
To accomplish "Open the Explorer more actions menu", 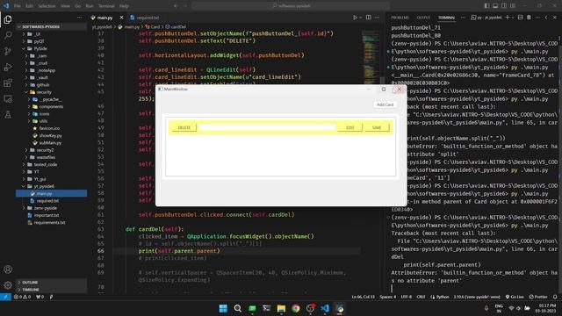I will coord(79,18).
